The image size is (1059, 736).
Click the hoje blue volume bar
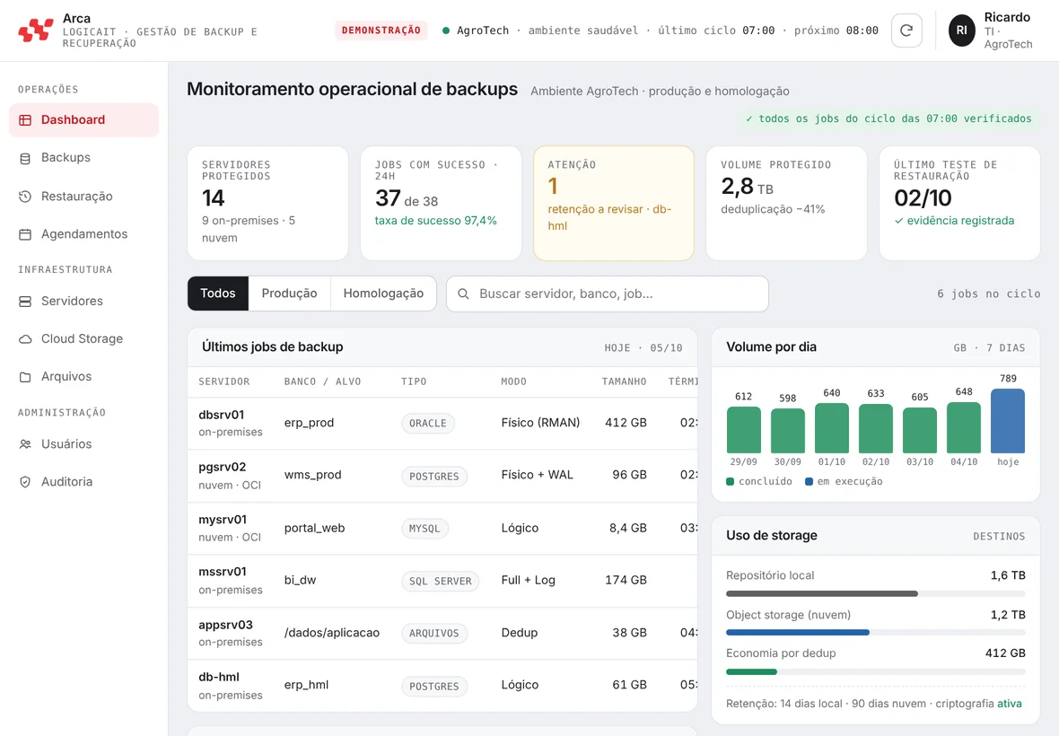pyautogui.click(x=1008, y=421)
